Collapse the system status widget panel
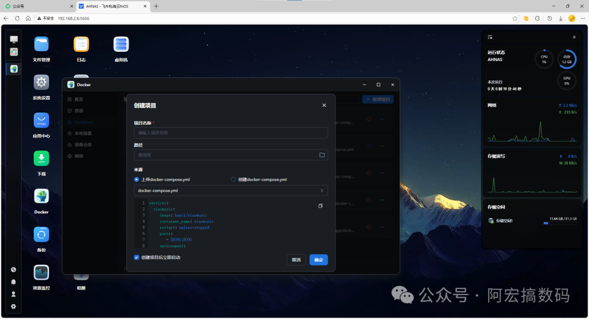The image size is (589, 319). [x=574, y=37]
